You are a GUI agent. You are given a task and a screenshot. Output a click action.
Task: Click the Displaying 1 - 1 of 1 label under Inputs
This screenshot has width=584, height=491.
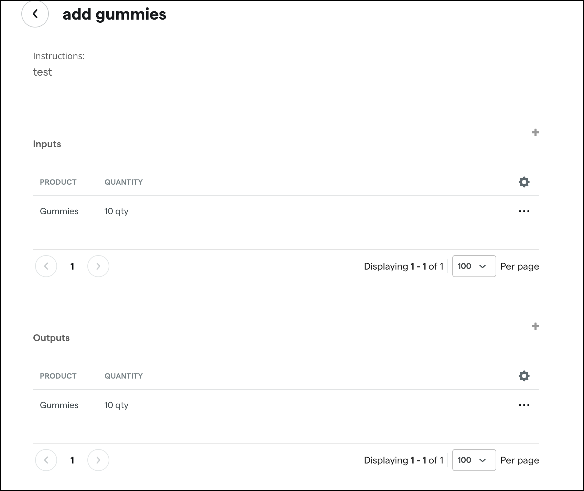pos(403,266)
